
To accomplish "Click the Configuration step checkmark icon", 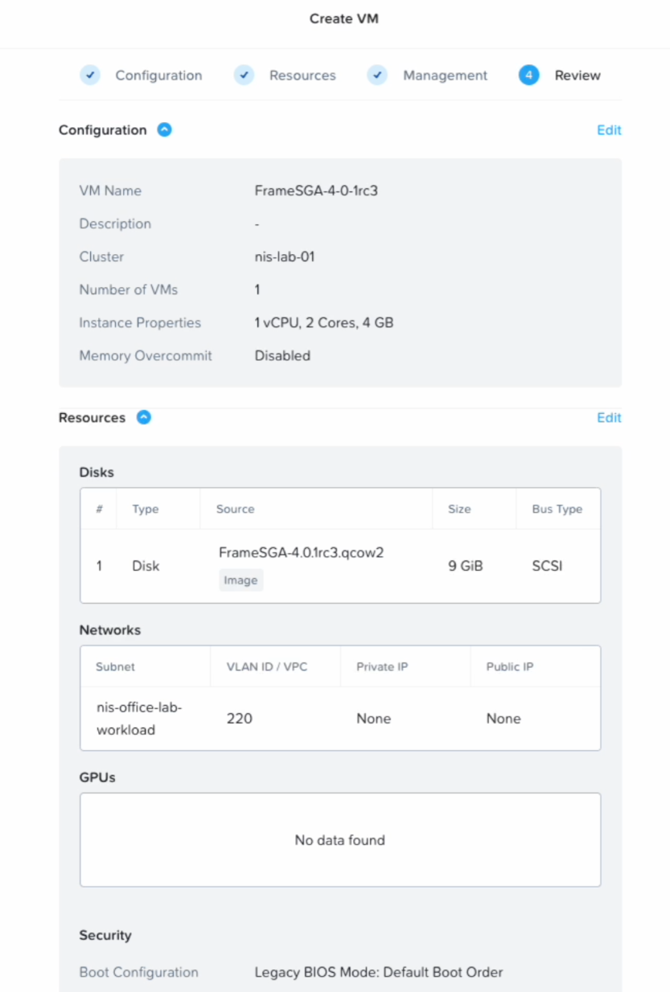I will click(90, 75).
